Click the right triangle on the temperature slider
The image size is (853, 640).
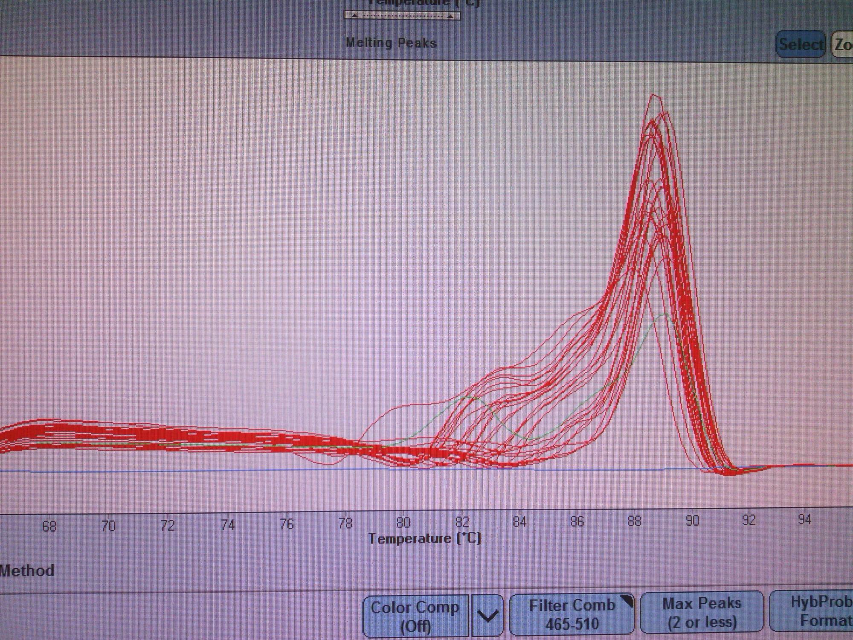pyautogui.click(x=450, y=16)
